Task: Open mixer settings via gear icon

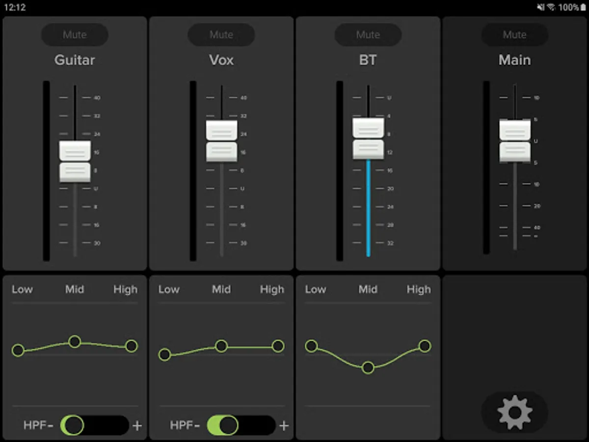Action: click(x=514, y=412)
